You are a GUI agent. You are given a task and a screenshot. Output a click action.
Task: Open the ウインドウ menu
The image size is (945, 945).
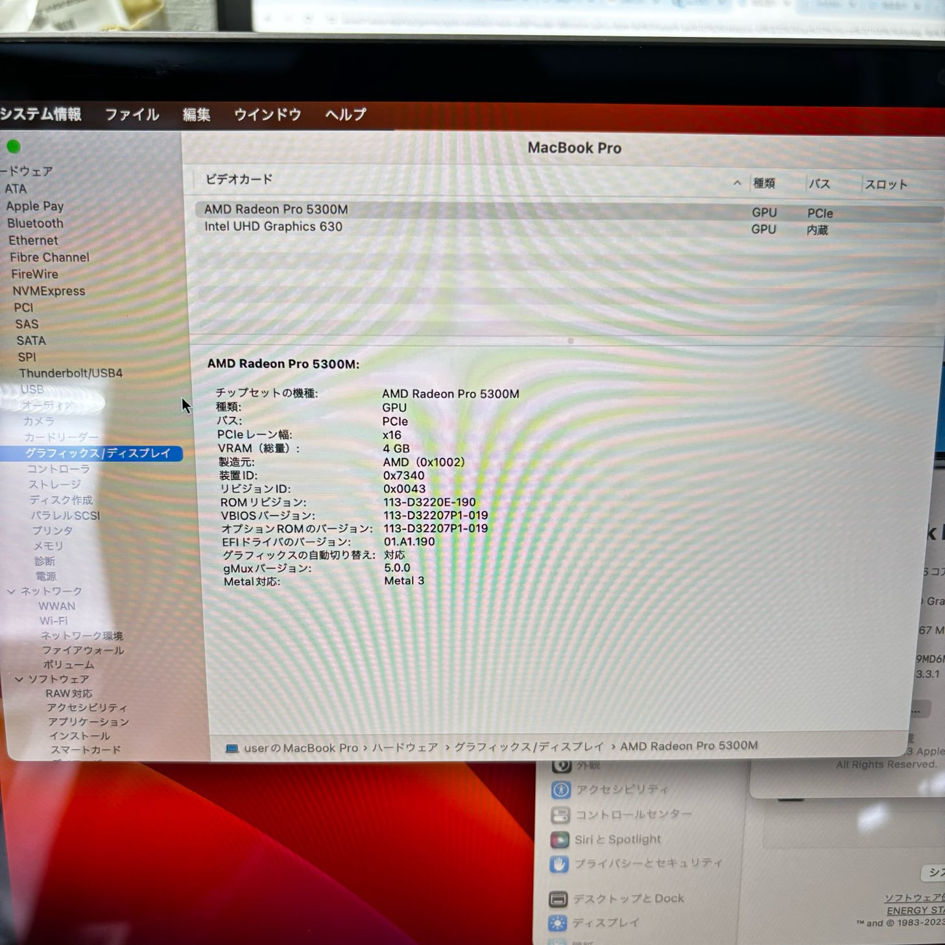[267, 115]
